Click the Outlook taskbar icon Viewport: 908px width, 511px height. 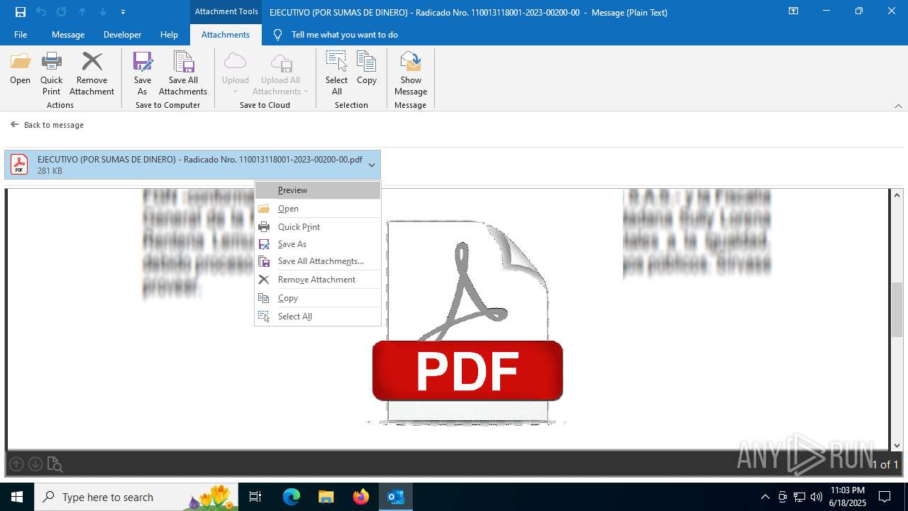tap(396, 497)
